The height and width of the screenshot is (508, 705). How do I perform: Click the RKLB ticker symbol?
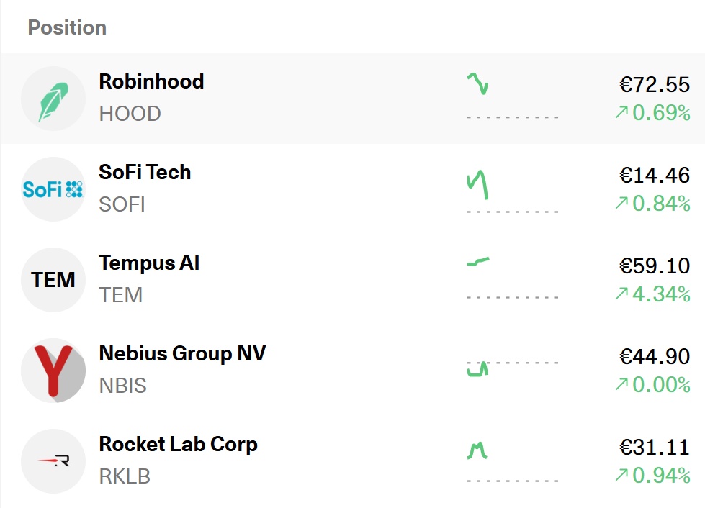point(125,476)
